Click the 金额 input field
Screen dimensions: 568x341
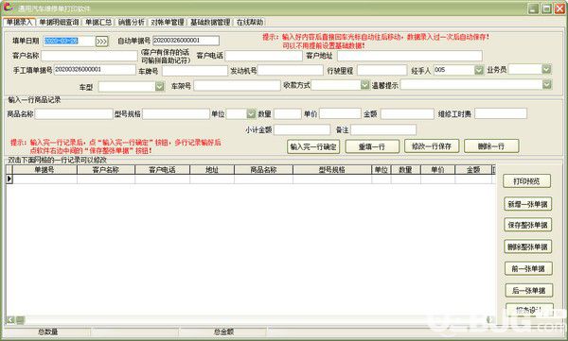point(407,114)
